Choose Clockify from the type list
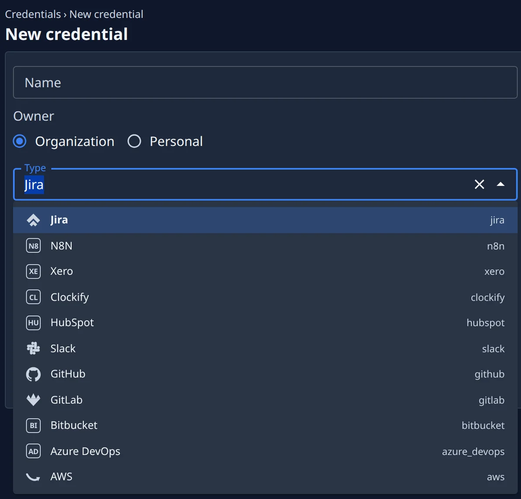Image resolution: width=521 pixels, height=499 pixels. [265, 297]
